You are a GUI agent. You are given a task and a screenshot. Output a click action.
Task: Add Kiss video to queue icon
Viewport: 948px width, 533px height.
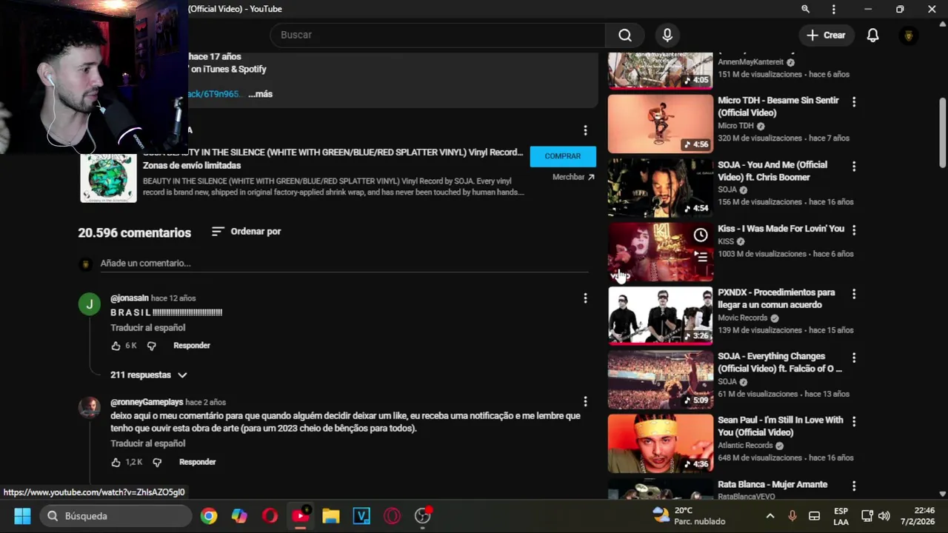point(701,257)
